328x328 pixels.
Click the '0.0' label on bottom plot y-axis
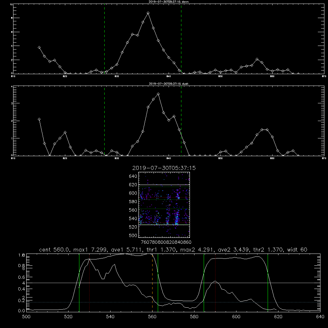[x=22, y=311]
